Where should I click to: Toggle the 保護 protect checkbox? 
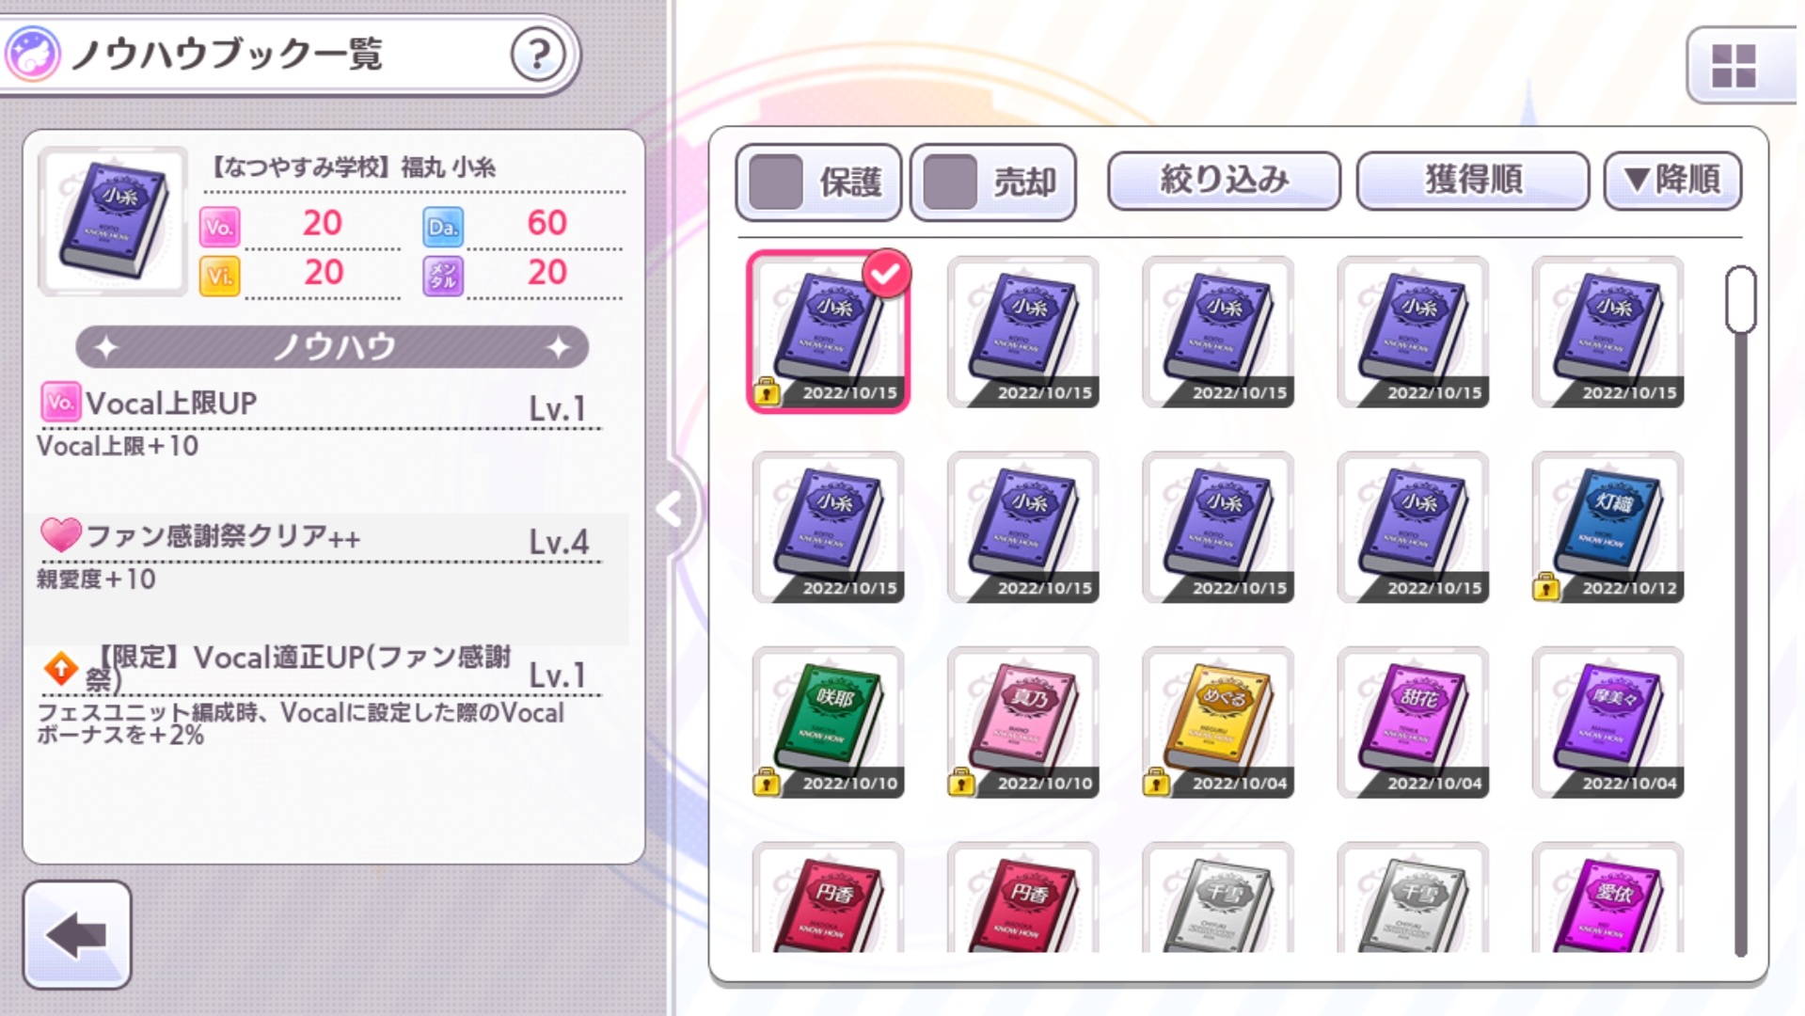click(818, 183)
